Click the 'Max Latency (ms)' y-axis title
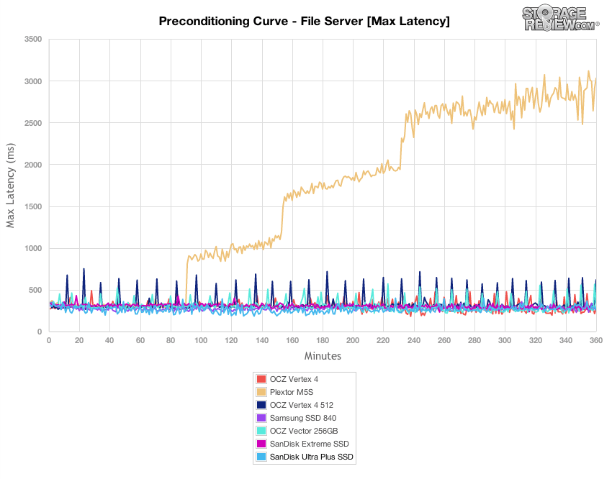This screenshot has height=479, width=612. click(10, 186)
